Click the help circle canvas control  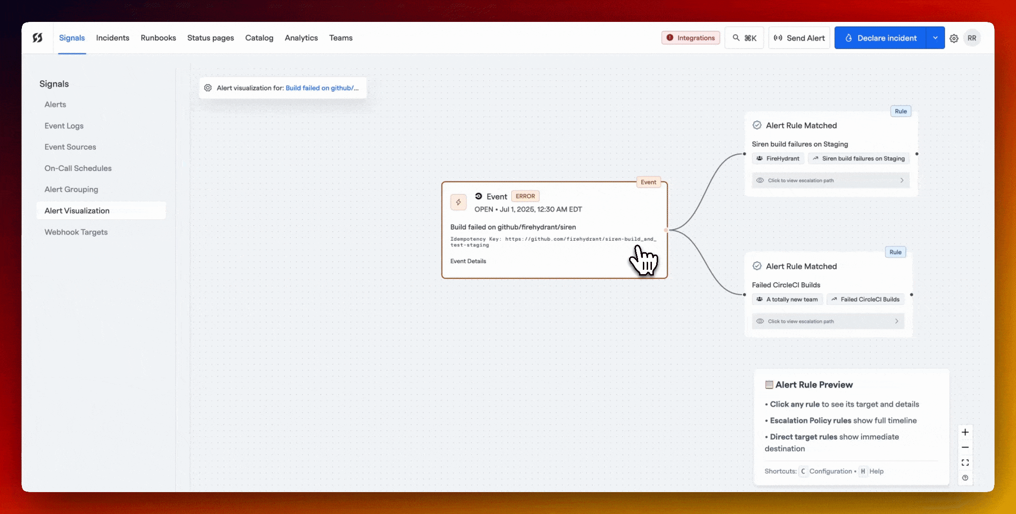965,478
